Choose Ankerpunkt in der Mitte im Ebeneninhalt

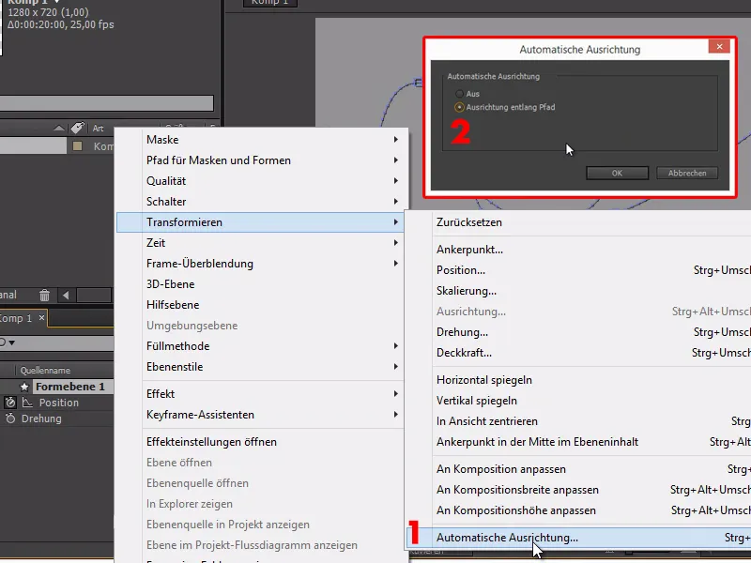pos(578,441)
